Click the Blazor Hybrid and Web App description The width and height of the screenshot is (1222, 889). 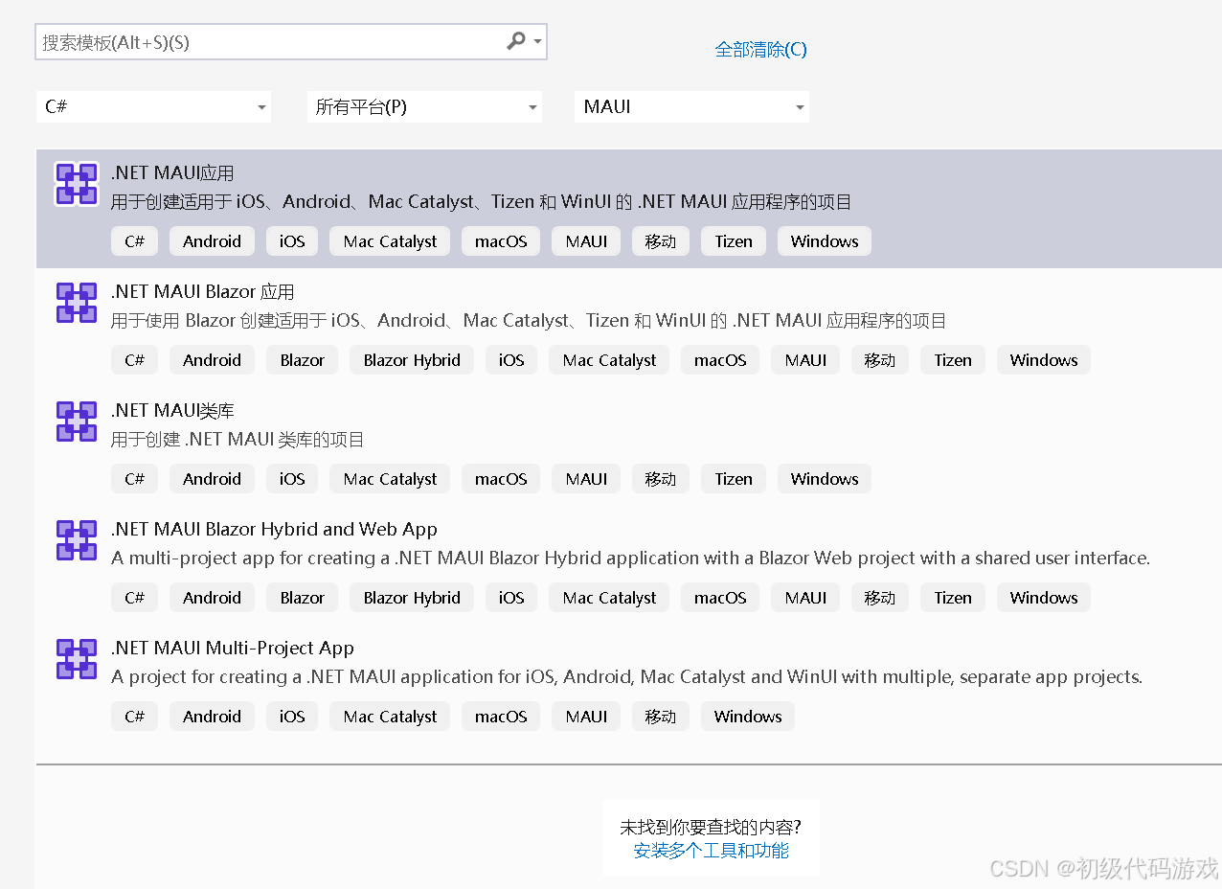click(x=630, y=558)
